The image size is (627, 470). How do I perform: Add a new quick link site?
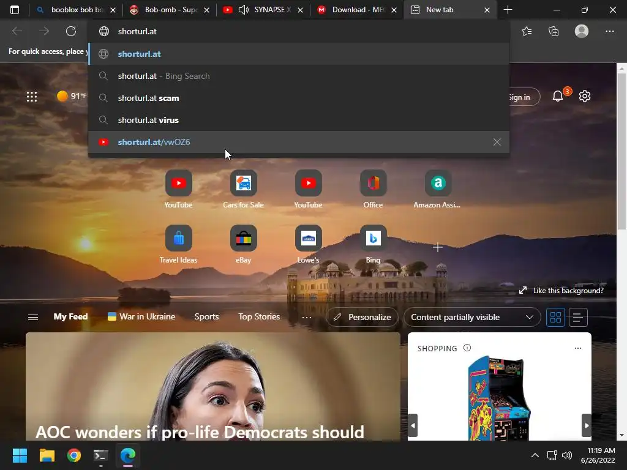coord(438,247)
